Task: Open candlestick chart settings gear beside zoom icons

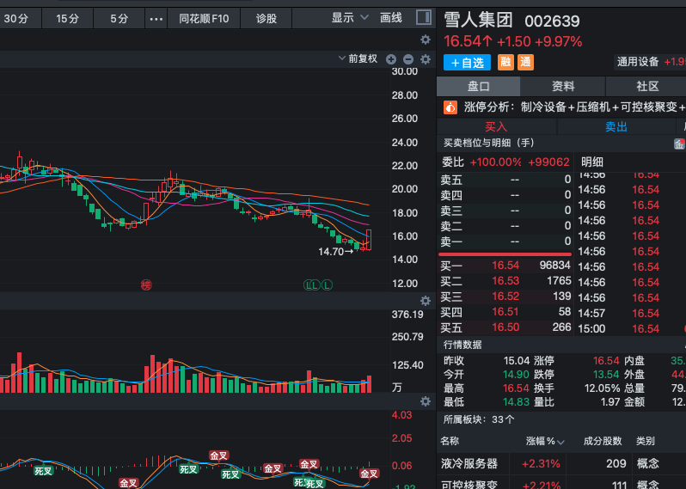Action: pyautogui.click(x=426, y=59)
